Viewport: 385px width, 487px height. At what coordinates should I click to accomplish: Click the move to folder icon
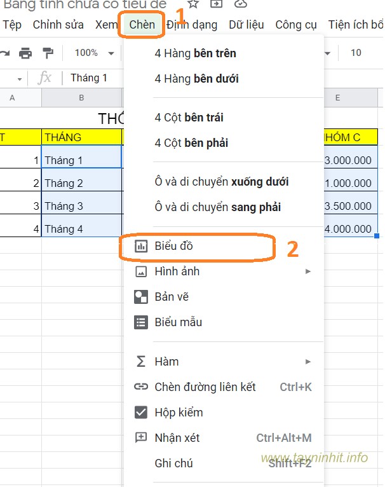click(x=217, y=4)
